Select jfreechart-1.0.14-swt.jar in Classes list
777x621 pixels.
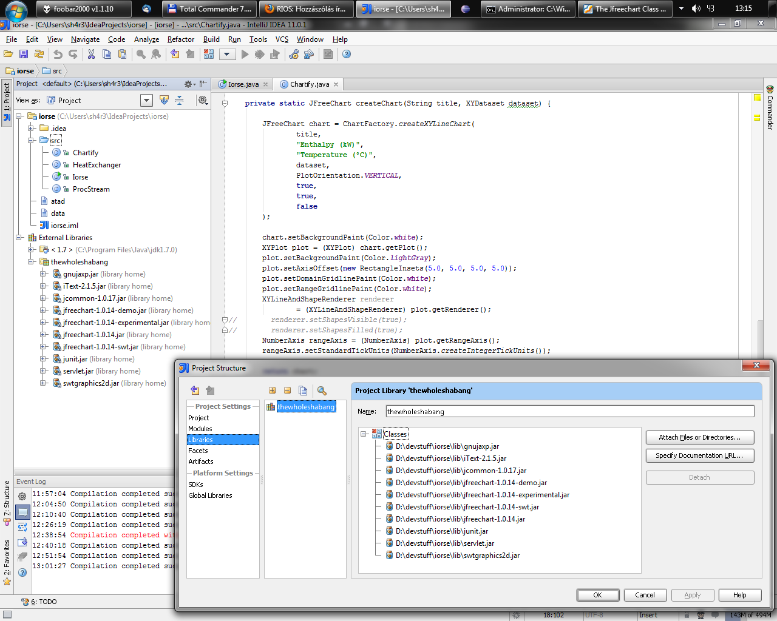tap(467, 507)
